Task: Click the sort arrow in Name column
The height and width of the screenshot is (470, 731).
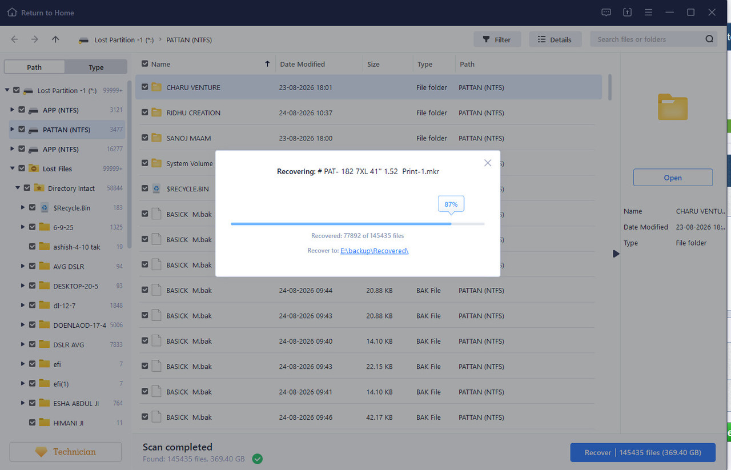Action: pyautogui.click(x=267, y=64)
